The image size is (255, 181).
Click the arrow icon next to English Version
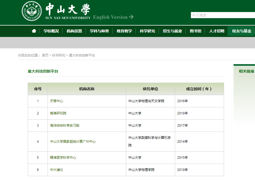(x=132, y=17)
